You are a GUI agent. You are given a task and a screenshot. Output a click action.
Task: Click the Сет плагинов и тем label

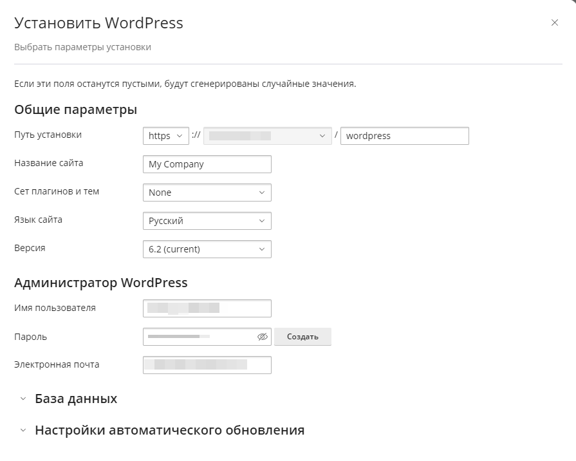[57, 191]
